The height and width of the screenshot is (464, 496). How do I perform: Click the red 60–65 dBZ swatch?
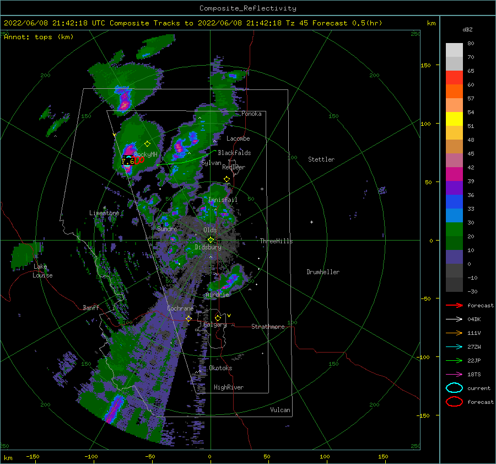pyautogui.click(x=454, y=78)
